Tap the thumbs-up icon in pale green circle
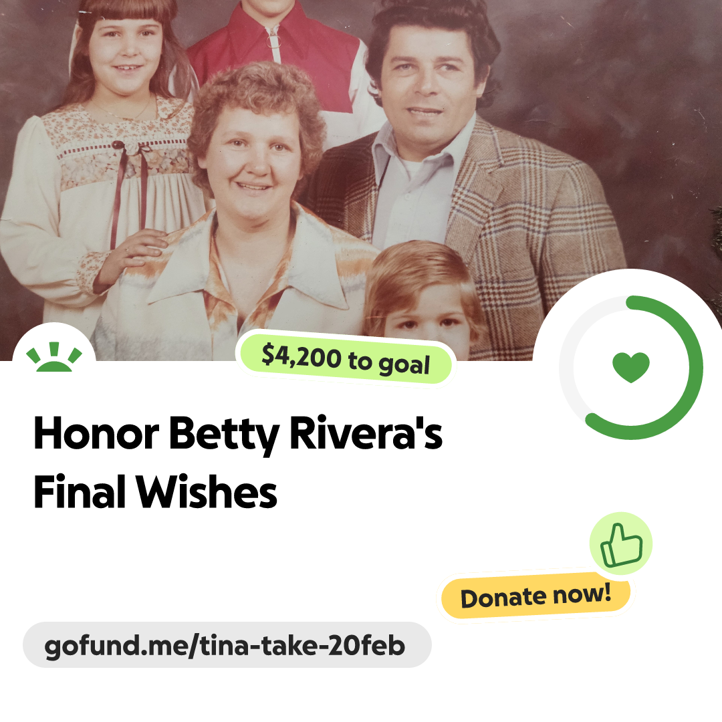 coord(621,544)
